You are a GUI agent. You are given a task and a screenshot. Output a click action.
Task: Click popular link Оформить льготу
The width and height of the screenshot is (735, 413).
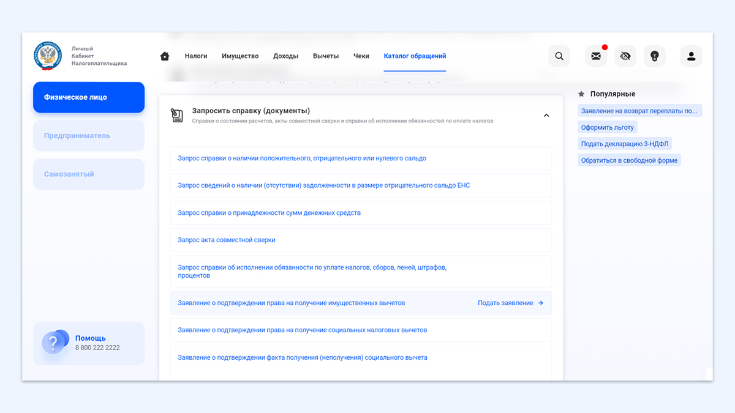click(x=608, y=127)
